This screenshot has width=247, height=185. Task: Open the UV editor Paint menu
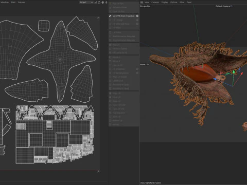[x=13, y=2]
